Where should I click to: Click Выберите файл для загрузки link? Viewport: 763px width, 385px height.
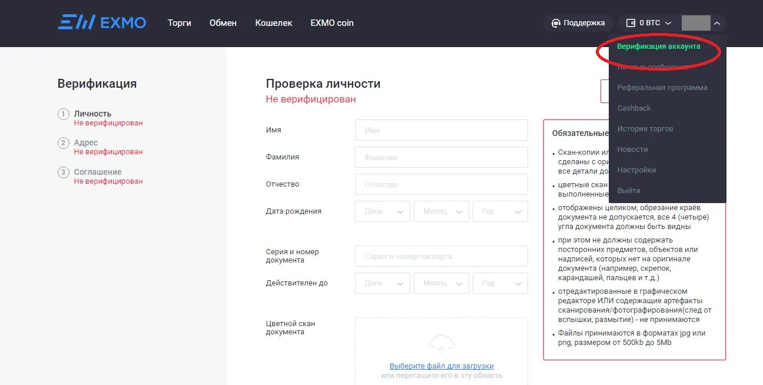tap(442, 366)
